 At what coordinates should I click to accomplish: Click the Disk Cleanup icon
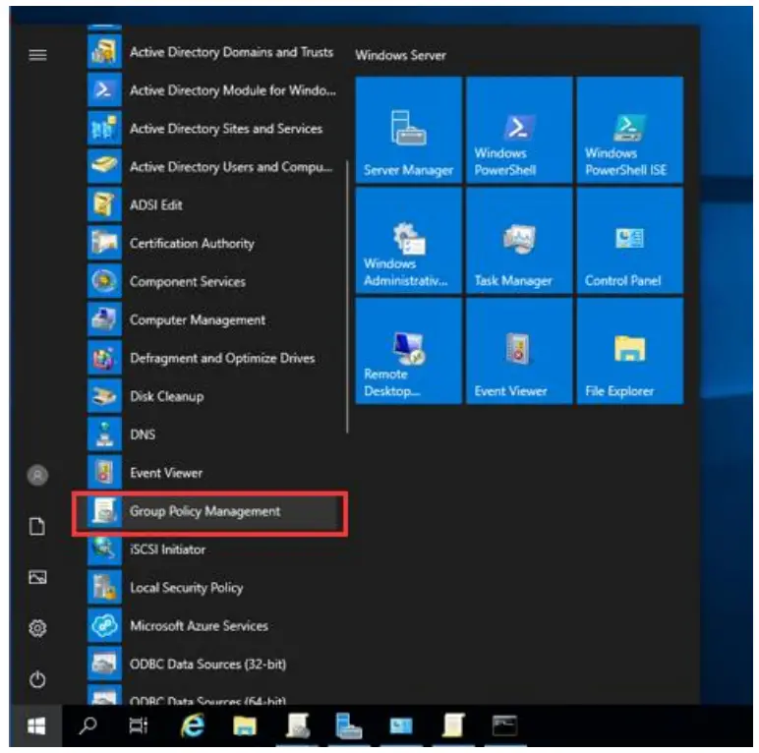pos(104,396)
